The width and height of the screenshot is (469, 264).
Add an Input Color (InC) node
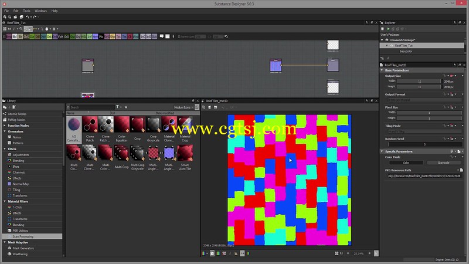143,36
